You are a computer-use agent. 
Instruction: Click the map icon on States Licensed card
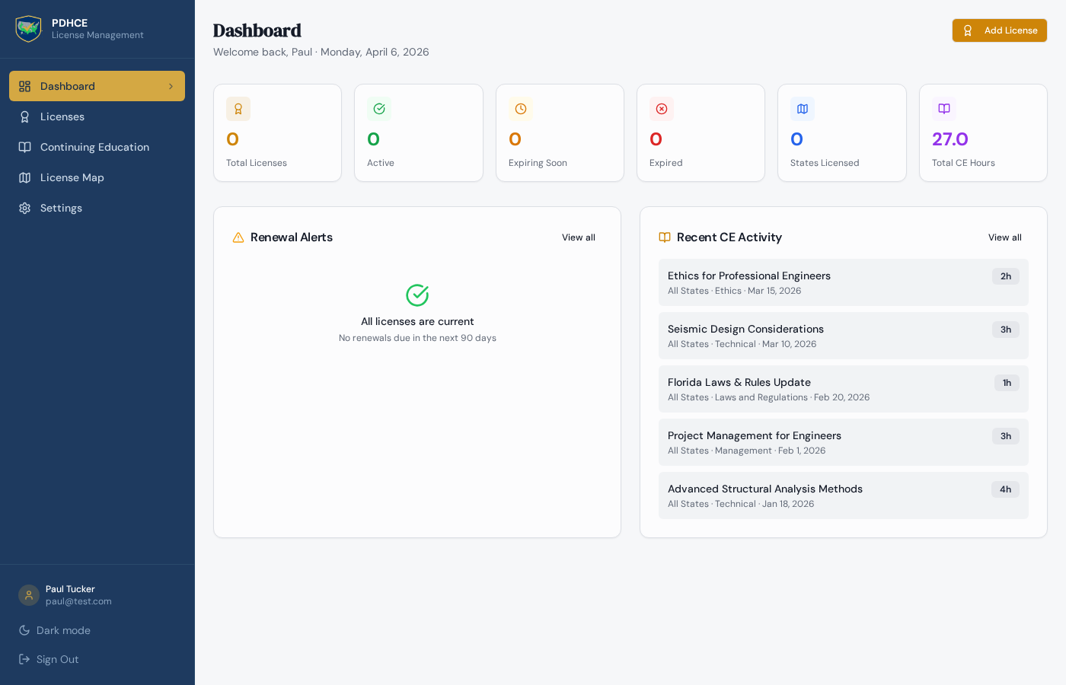(x=802, y=109)
